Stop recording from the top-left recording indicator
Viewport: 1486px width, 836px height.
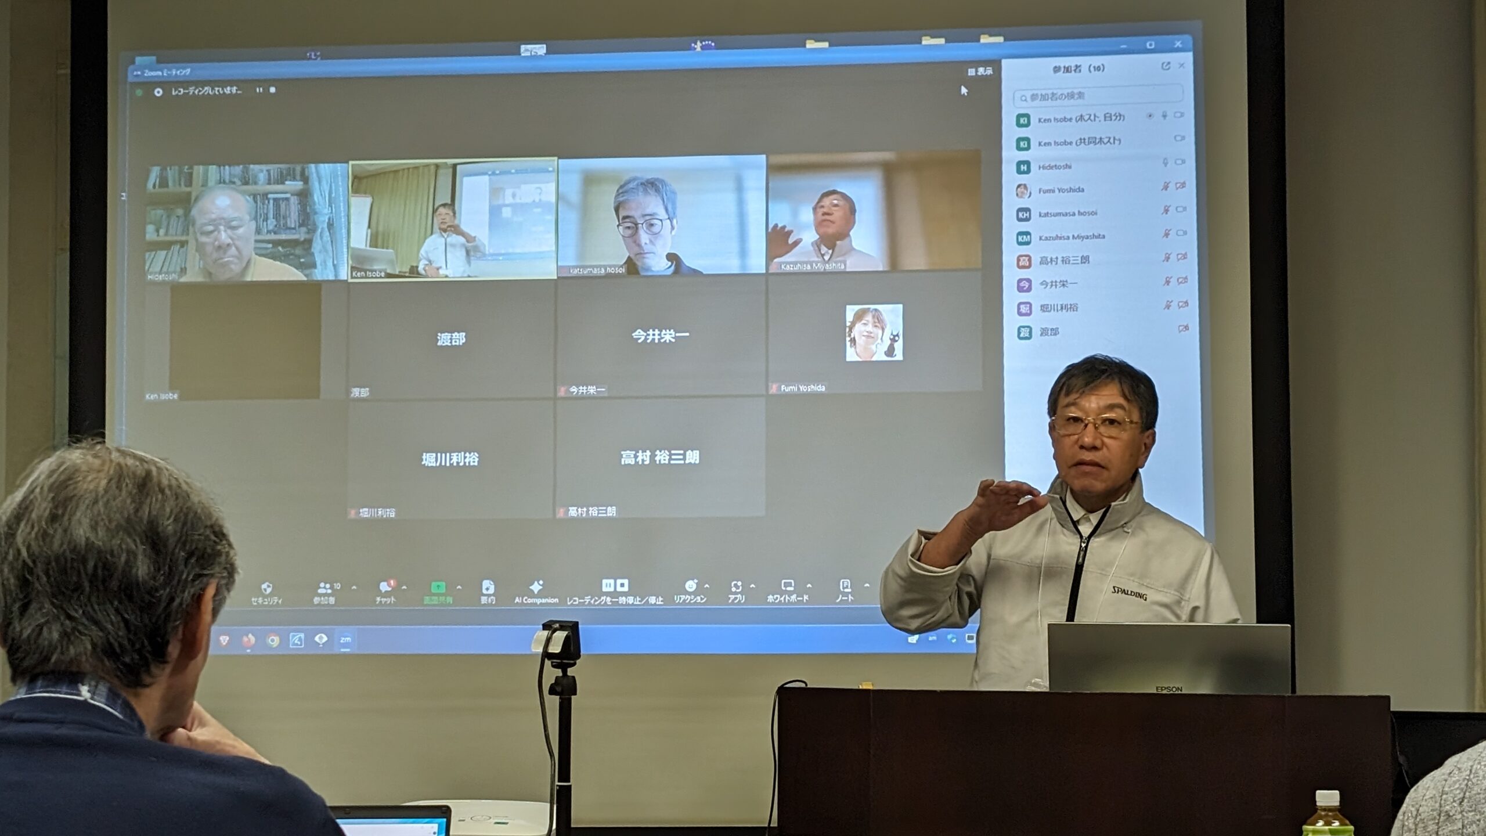tap(273, 90)
